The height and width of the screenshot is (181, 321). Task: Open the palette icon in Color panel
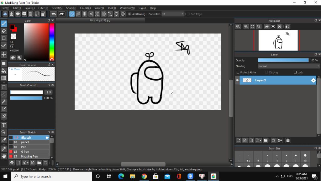(13, 58)
